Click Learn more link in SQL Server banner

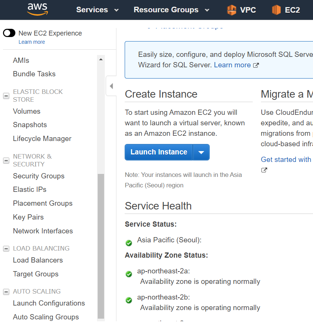pos(232,65)
